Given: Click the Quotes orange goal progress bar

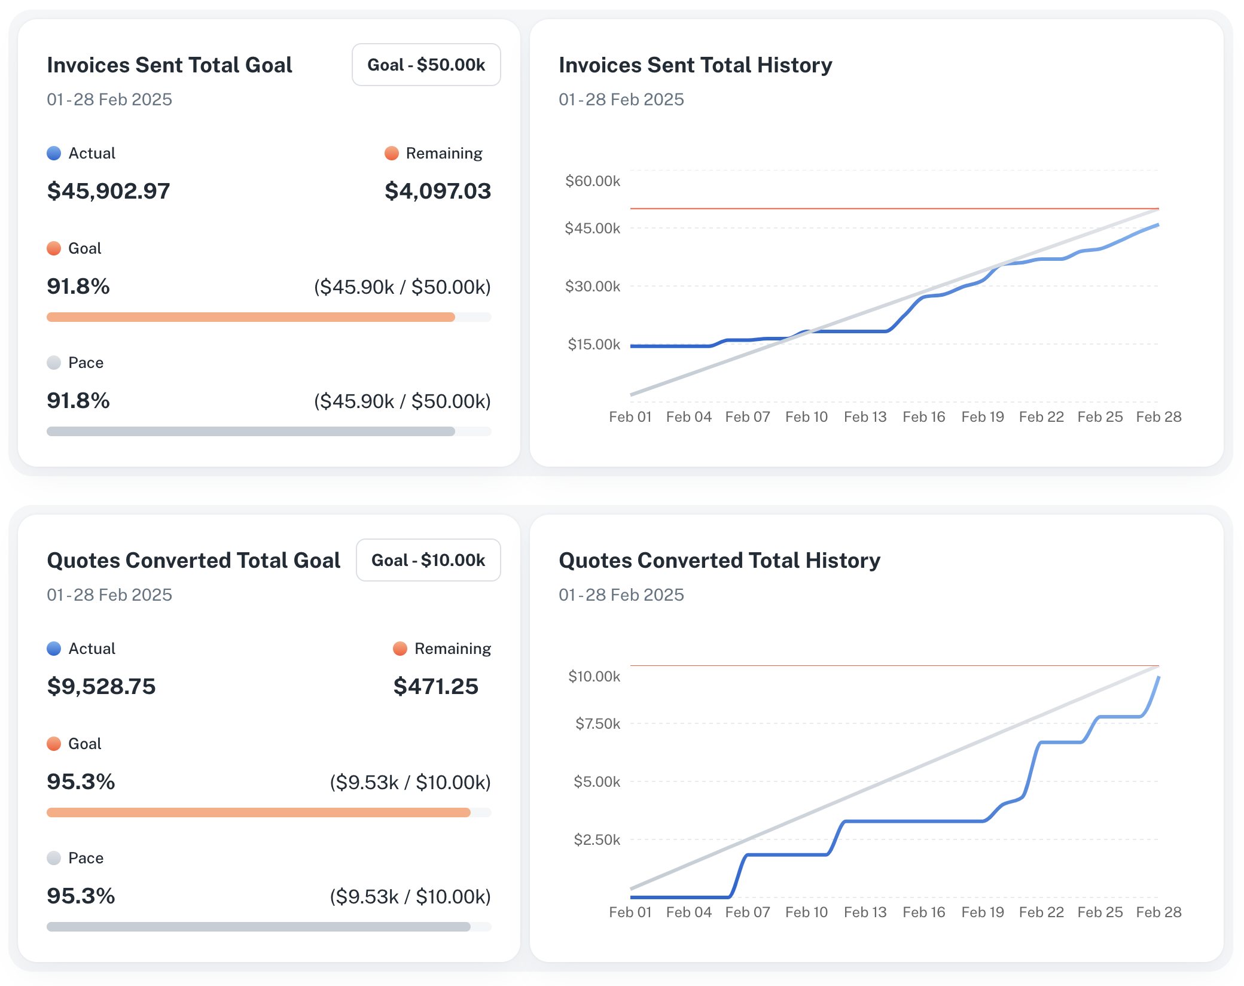Looking at the screenshot, I should click(258, 812).
